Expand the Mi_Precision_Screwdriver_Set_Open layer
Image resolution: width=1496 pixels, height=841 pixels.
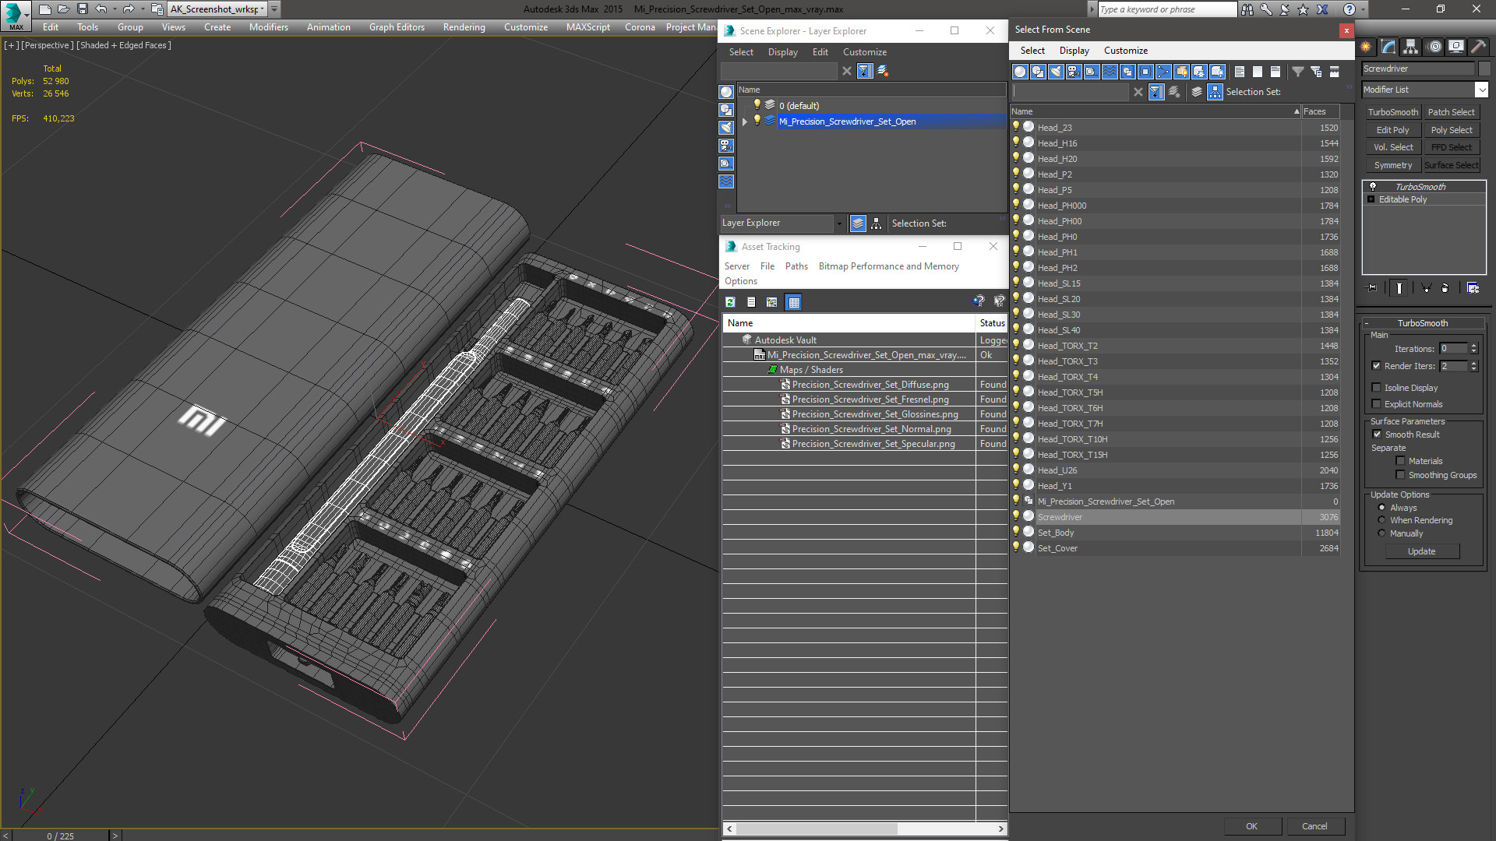[745, 121]
